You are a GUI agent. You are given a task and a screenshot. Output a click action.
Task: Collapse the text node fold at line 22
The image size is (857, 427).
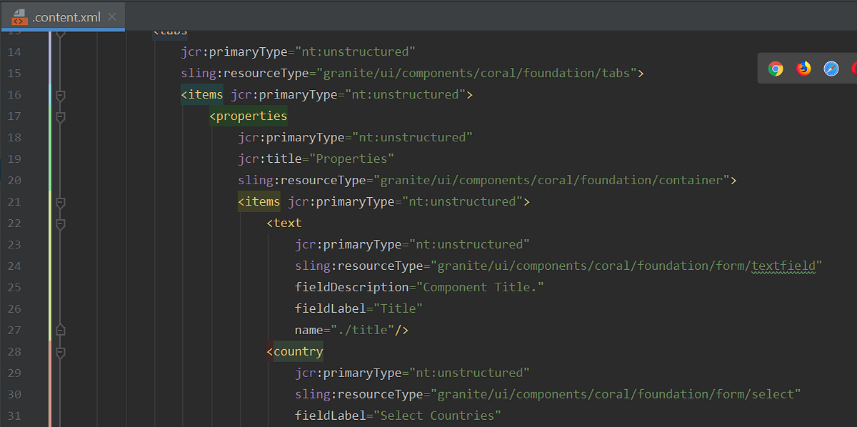click(x=60, y=224)
